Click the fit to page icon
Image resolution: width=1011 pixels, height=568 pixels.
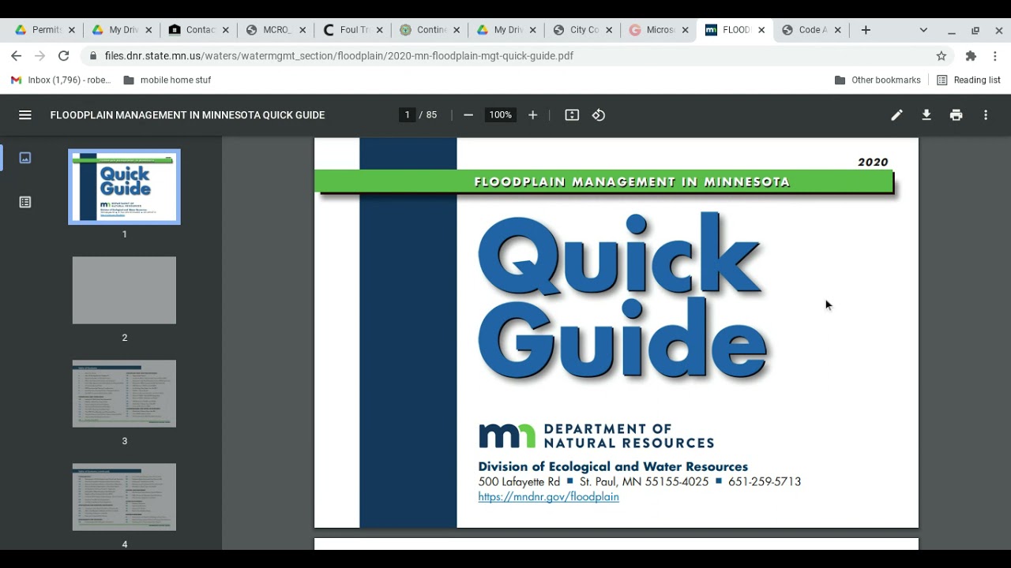click(x=573, y=115)
